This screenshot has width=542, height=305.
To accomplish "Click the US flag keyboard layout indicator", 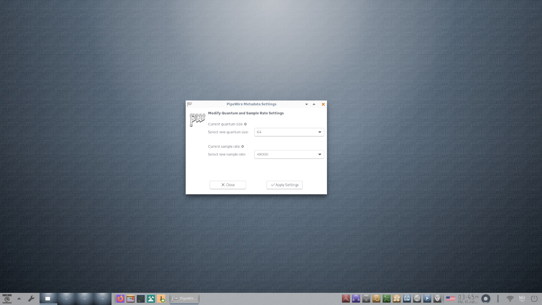I will point(450,299).
